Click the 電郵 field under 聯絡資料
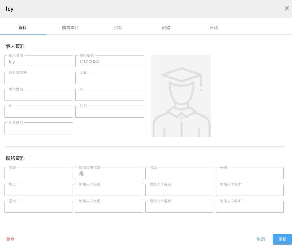Image resolution: width=292 pixels, height=246 pixels. click(x=38, y=173)
